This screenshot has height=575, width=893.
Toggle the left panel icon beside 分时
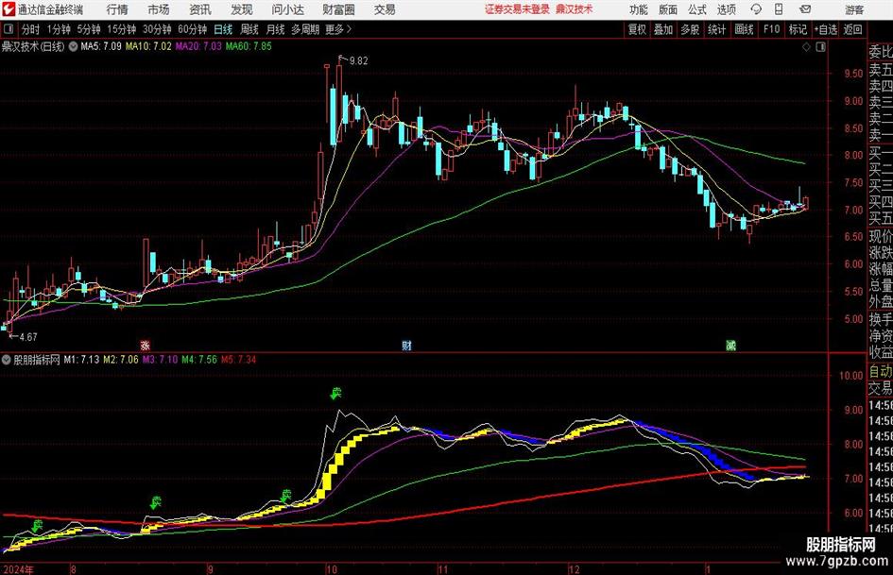click(x=9, y=29)
